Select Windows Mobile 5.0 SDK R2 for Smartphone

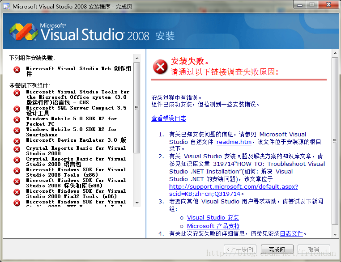(71, 132)
